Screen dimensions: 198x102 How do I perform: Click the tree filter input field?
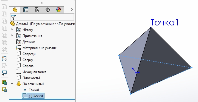[x=42, y=17]
